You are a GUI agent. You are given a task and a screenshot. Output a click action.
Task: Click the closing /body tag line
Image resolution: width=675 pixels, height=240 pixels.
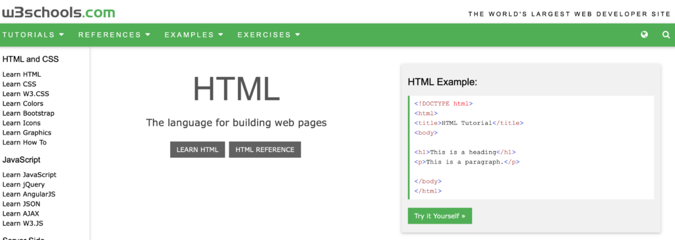pos(428,181)
